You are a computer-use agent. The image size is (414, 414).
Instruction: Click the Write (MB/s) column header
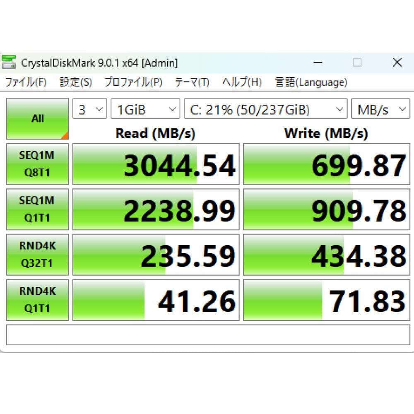(x=326, y=133)
